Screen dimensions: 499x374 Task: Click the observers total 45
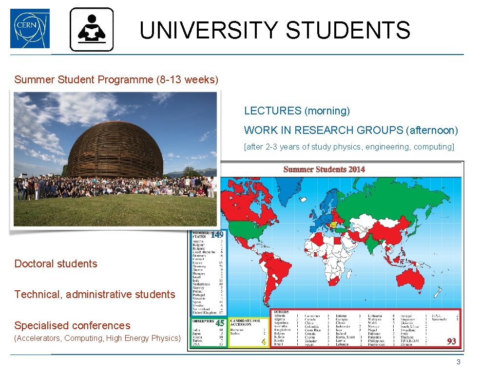pos(220,323)
